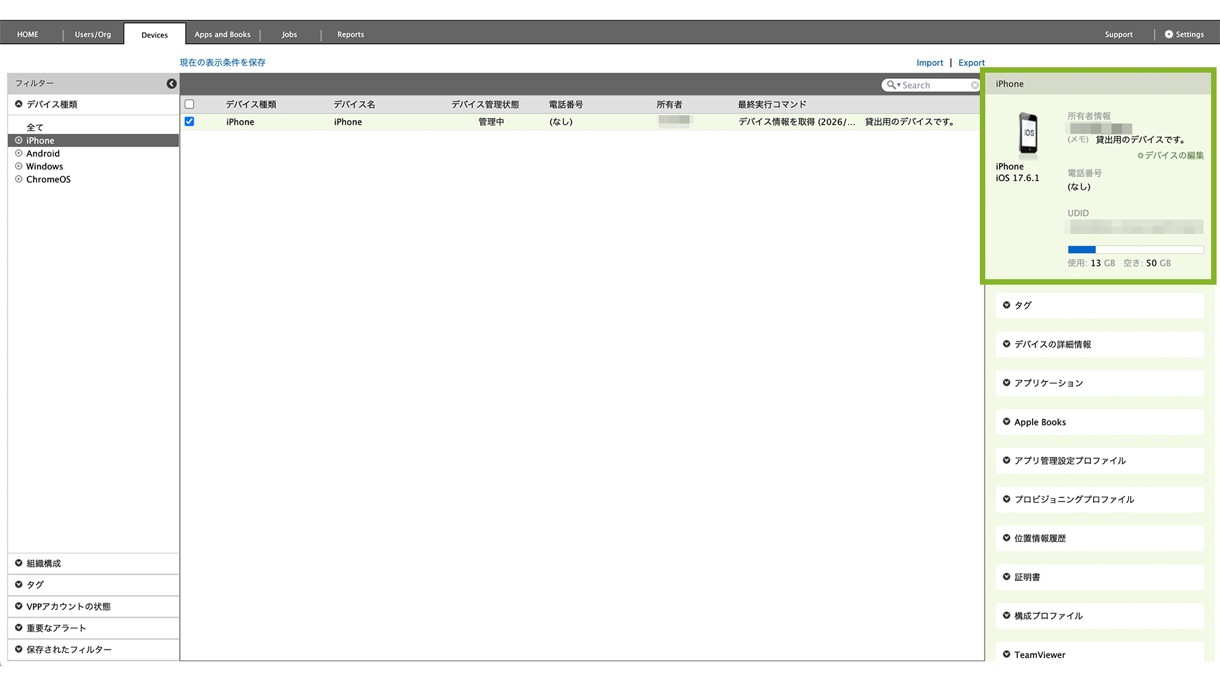This screenshot has width=1220, height=686.
Task: Click the storage usage bar
Action: 1135,250
